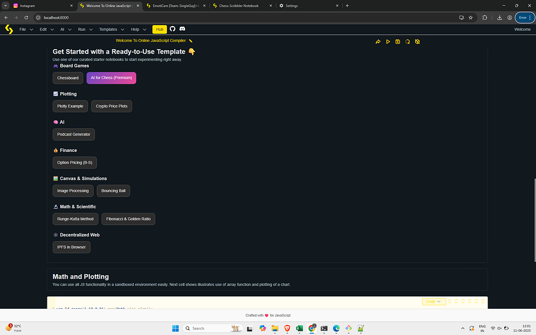Image resolution: width=536 pixels, height=335 pixels.
Task: Open browser downloads icon
Action: 499,17
